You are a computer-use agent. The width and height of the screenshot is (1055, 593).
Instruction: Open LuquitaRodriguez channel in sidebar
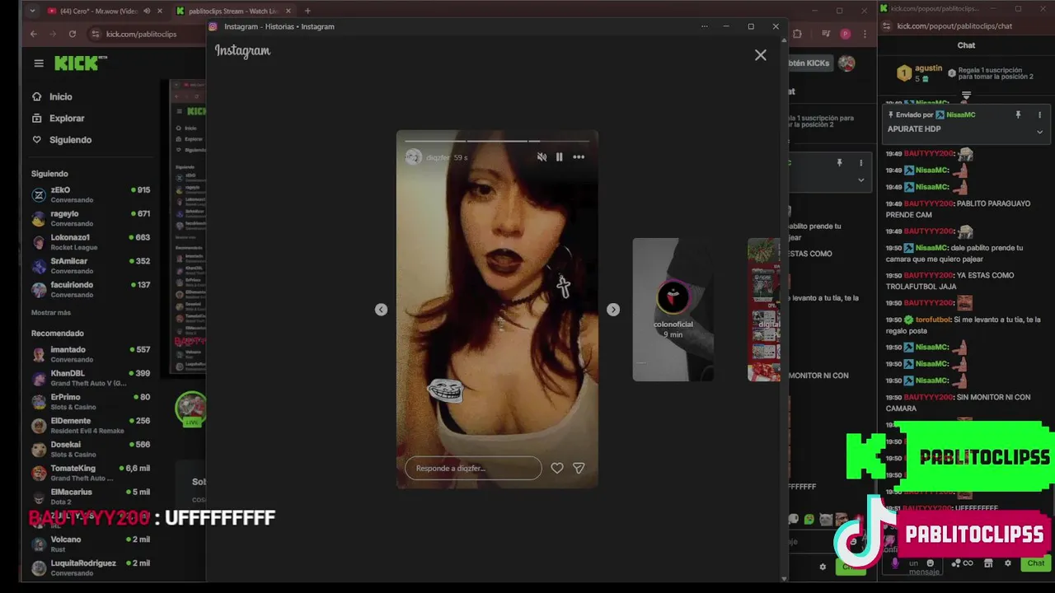coord(91,568)
